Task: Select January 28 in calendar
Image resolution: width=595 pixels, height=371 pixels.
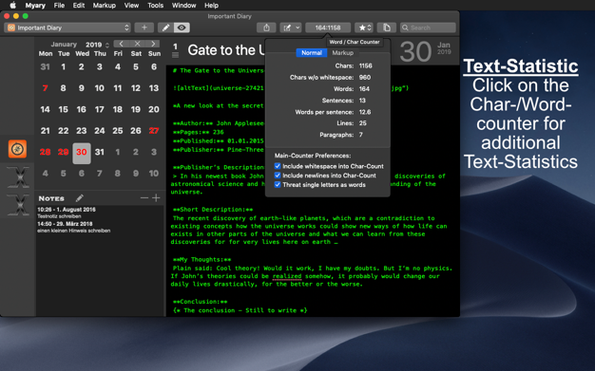Action: point(46,152)
